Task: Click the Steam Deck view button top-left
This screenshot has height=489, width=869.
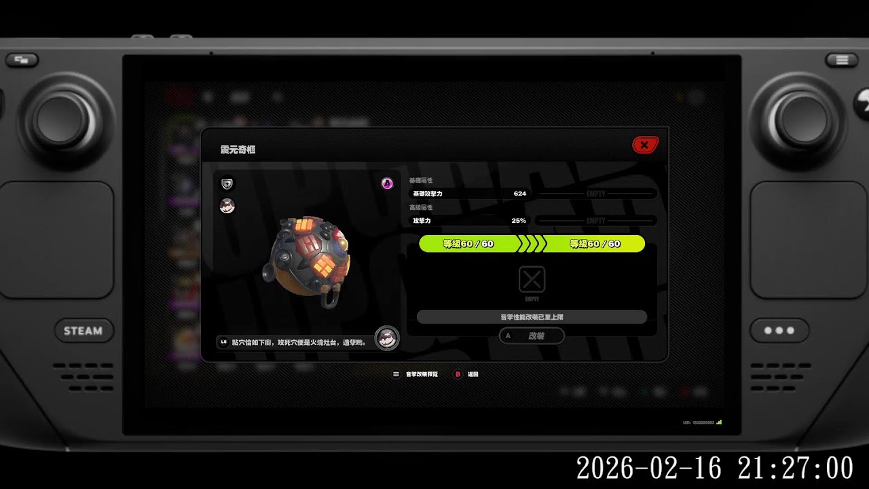Action: (x=22, y=60)
